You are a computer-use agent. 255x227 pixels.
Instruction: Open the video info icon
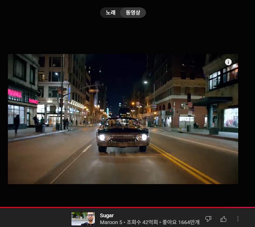click(x=228, y=62)
